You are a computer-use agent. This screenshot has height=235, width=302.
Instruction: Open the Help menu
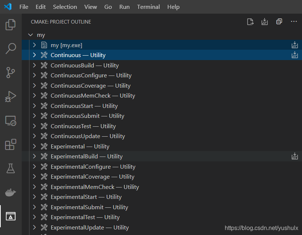tap(173, 7)
